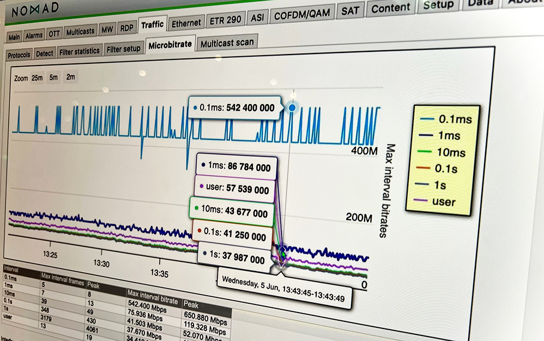Screen dimensions: 544x341
Task: Click the 650.880 Mbps peak cell
Action: point(205,318)
